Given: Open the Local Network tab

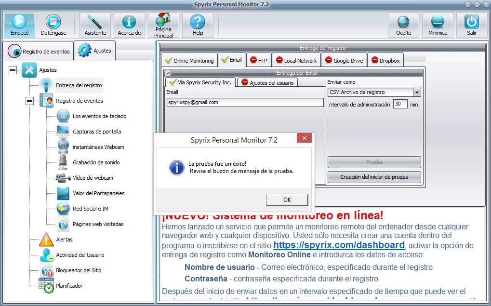Looking at the screenshot, I should click(x=296, y=60).
